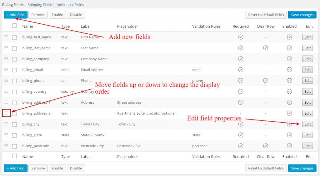Click Enabled checkmark icon for billing_postcode
Image resolution: width=320 pixels, height=176 pixels.
point(289,146)
